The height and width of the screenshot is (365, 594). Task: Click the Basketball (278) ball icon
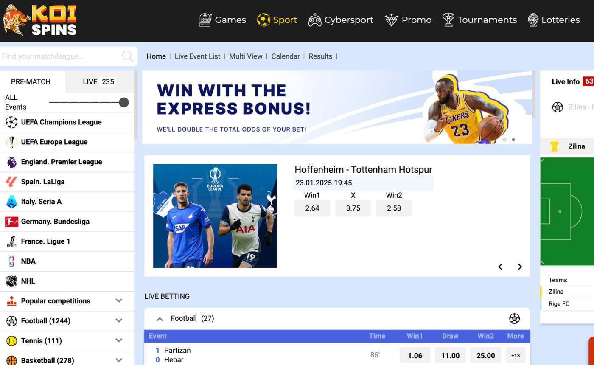pyautogui.click(x=11, y=360)
